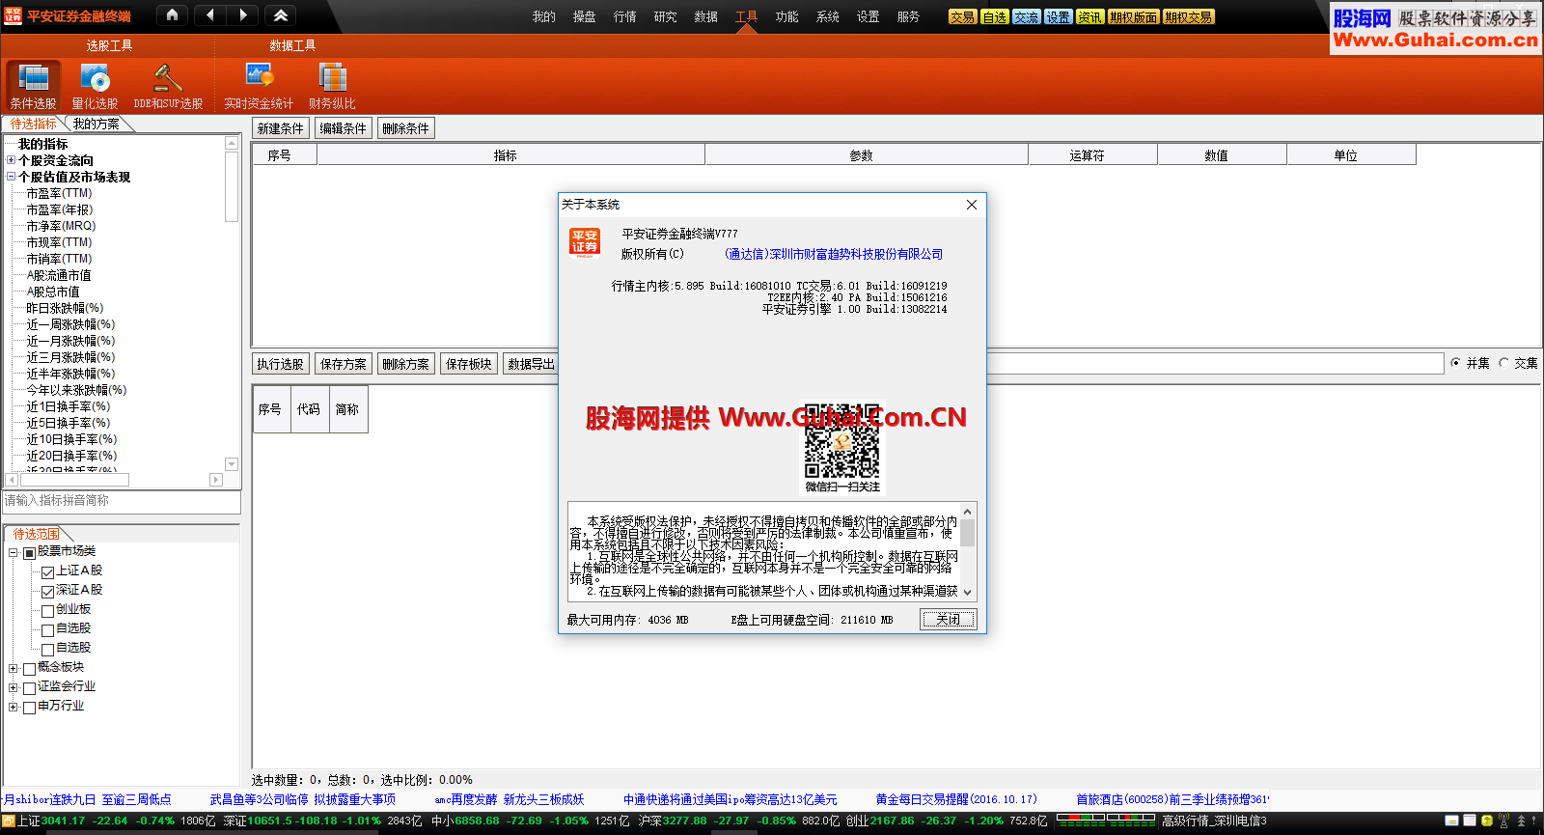Click the QR code in about dialog
The height and width of the screenshot is (835, 1544).
pyautogui.click(x=842, y=440)
